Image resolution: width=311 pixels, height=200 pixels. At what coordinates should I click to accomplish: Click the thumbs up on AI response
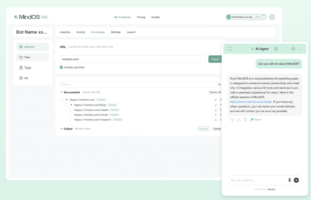tap(239, 119)
